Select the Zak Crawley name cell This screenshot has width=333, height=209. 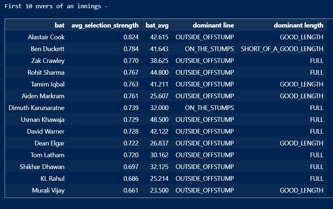[48, 61]
